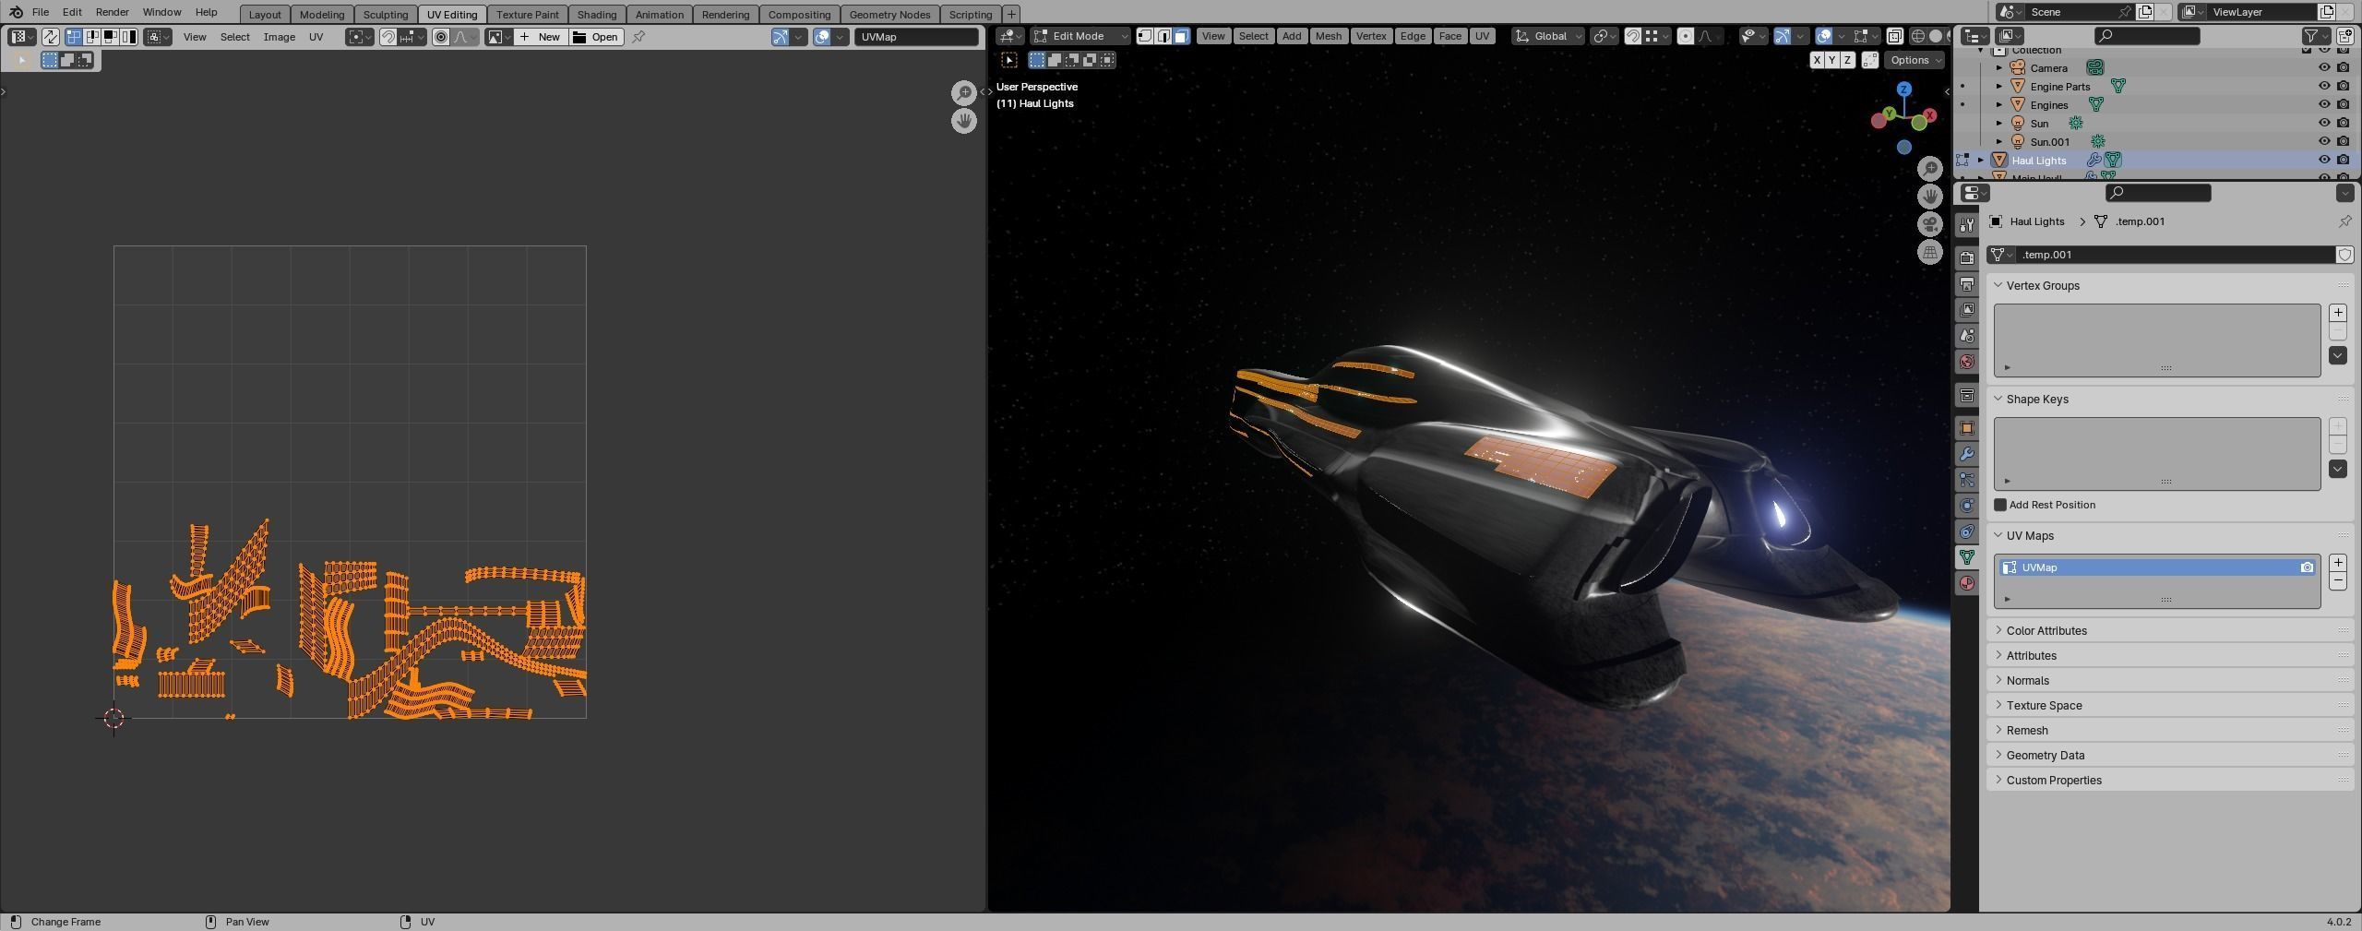Open the Material properties tab
This screenshot has height=931, width=2362.
(1967, 583)
